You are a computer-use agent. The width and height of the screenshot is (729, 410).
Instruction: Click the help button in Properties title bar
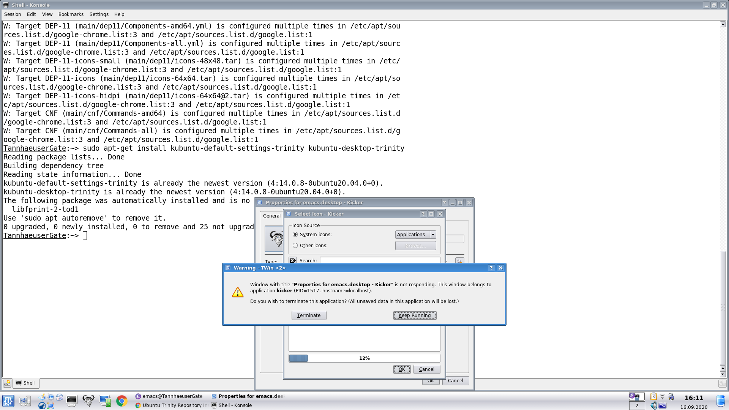click(445, 203)
